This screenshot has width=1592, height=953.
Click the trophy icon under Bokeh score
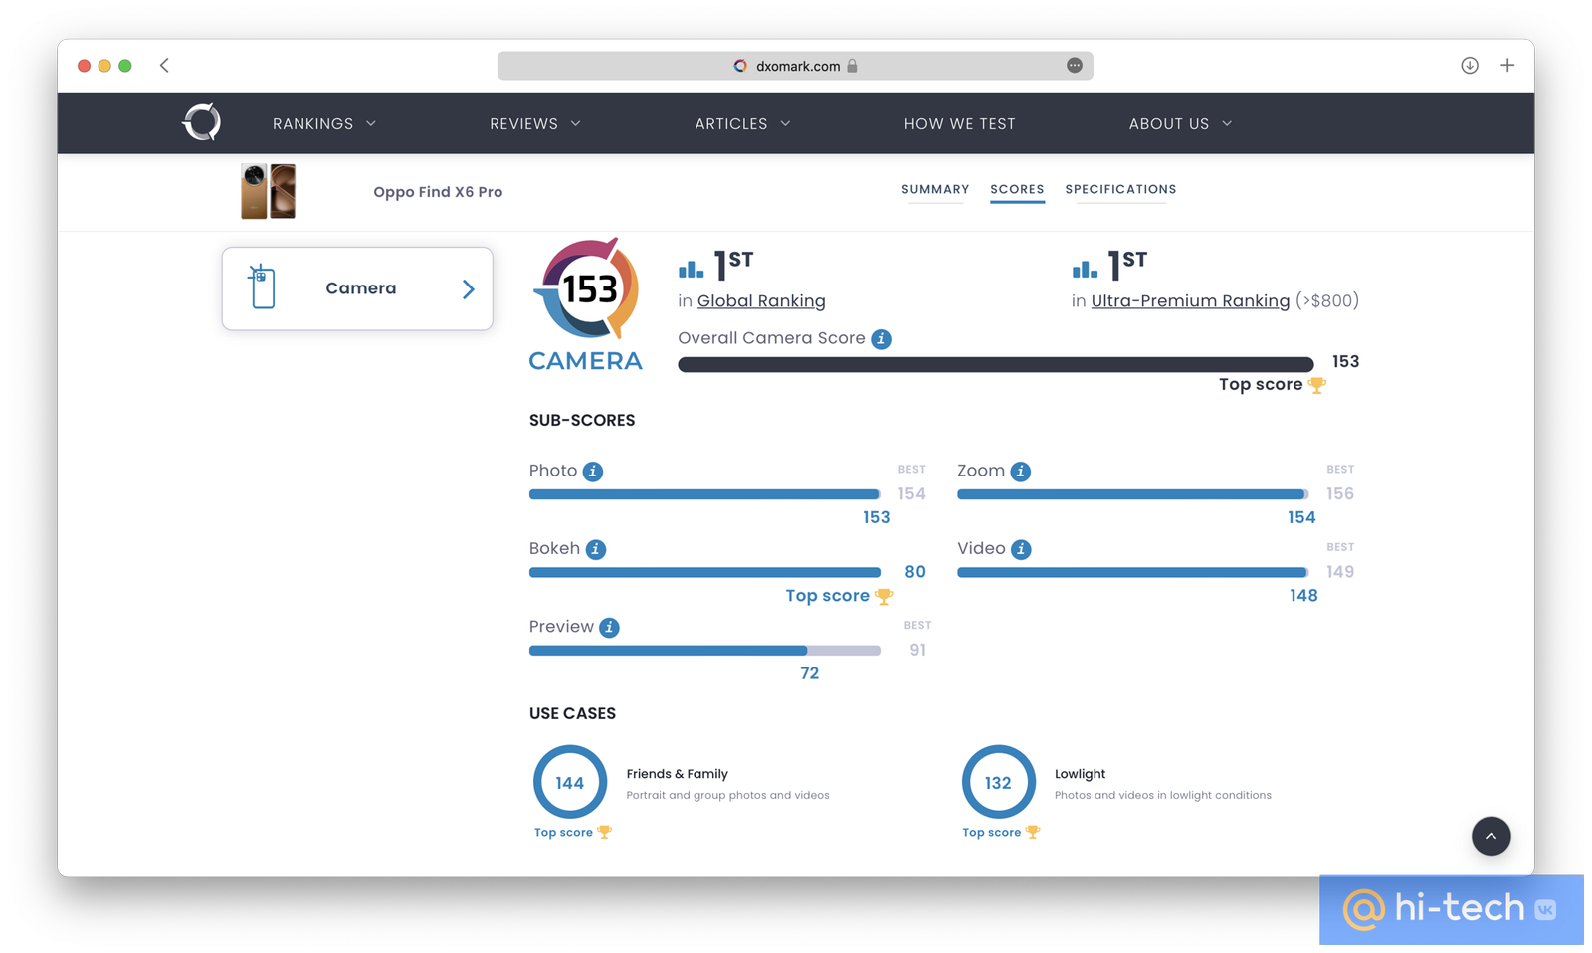[x=884, y=596]
